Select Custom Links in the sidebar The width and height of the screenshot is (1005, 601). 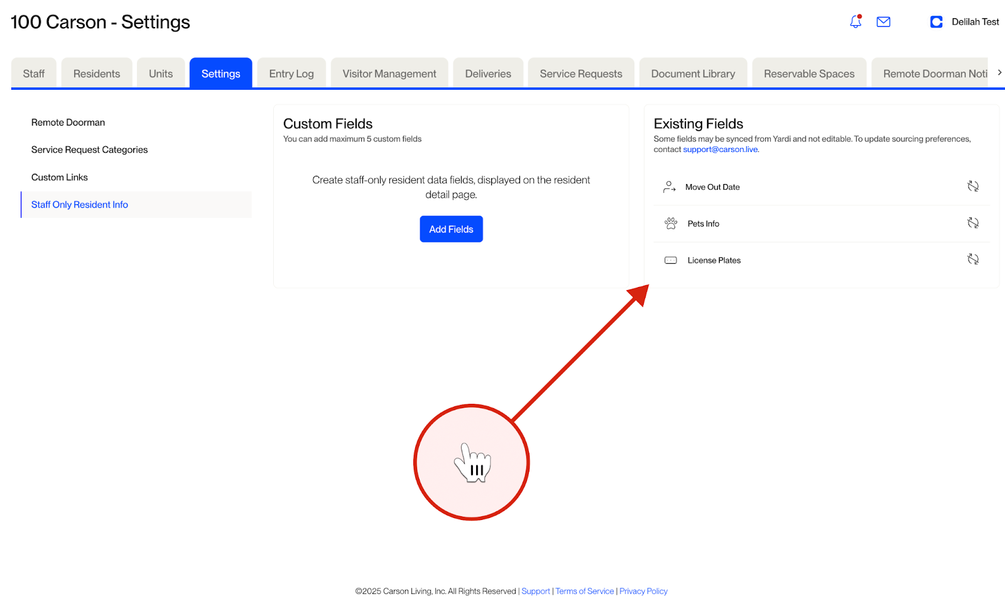[59, 176]
